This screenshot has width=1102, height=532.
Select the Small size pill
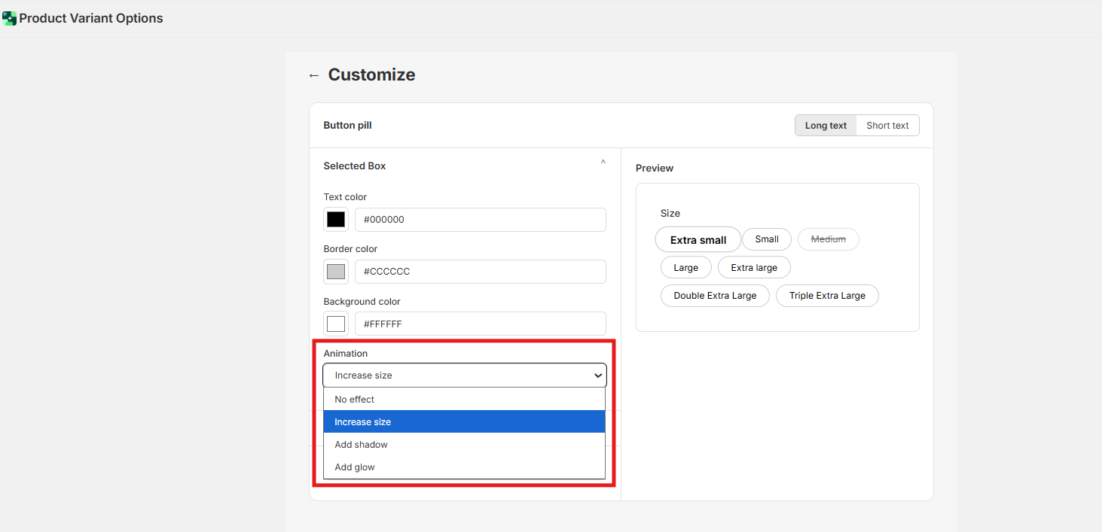[x=767, y=239]
